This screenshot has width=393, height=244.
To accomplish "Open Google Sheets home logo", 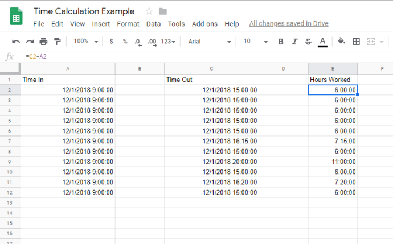I will pos(16,17).
